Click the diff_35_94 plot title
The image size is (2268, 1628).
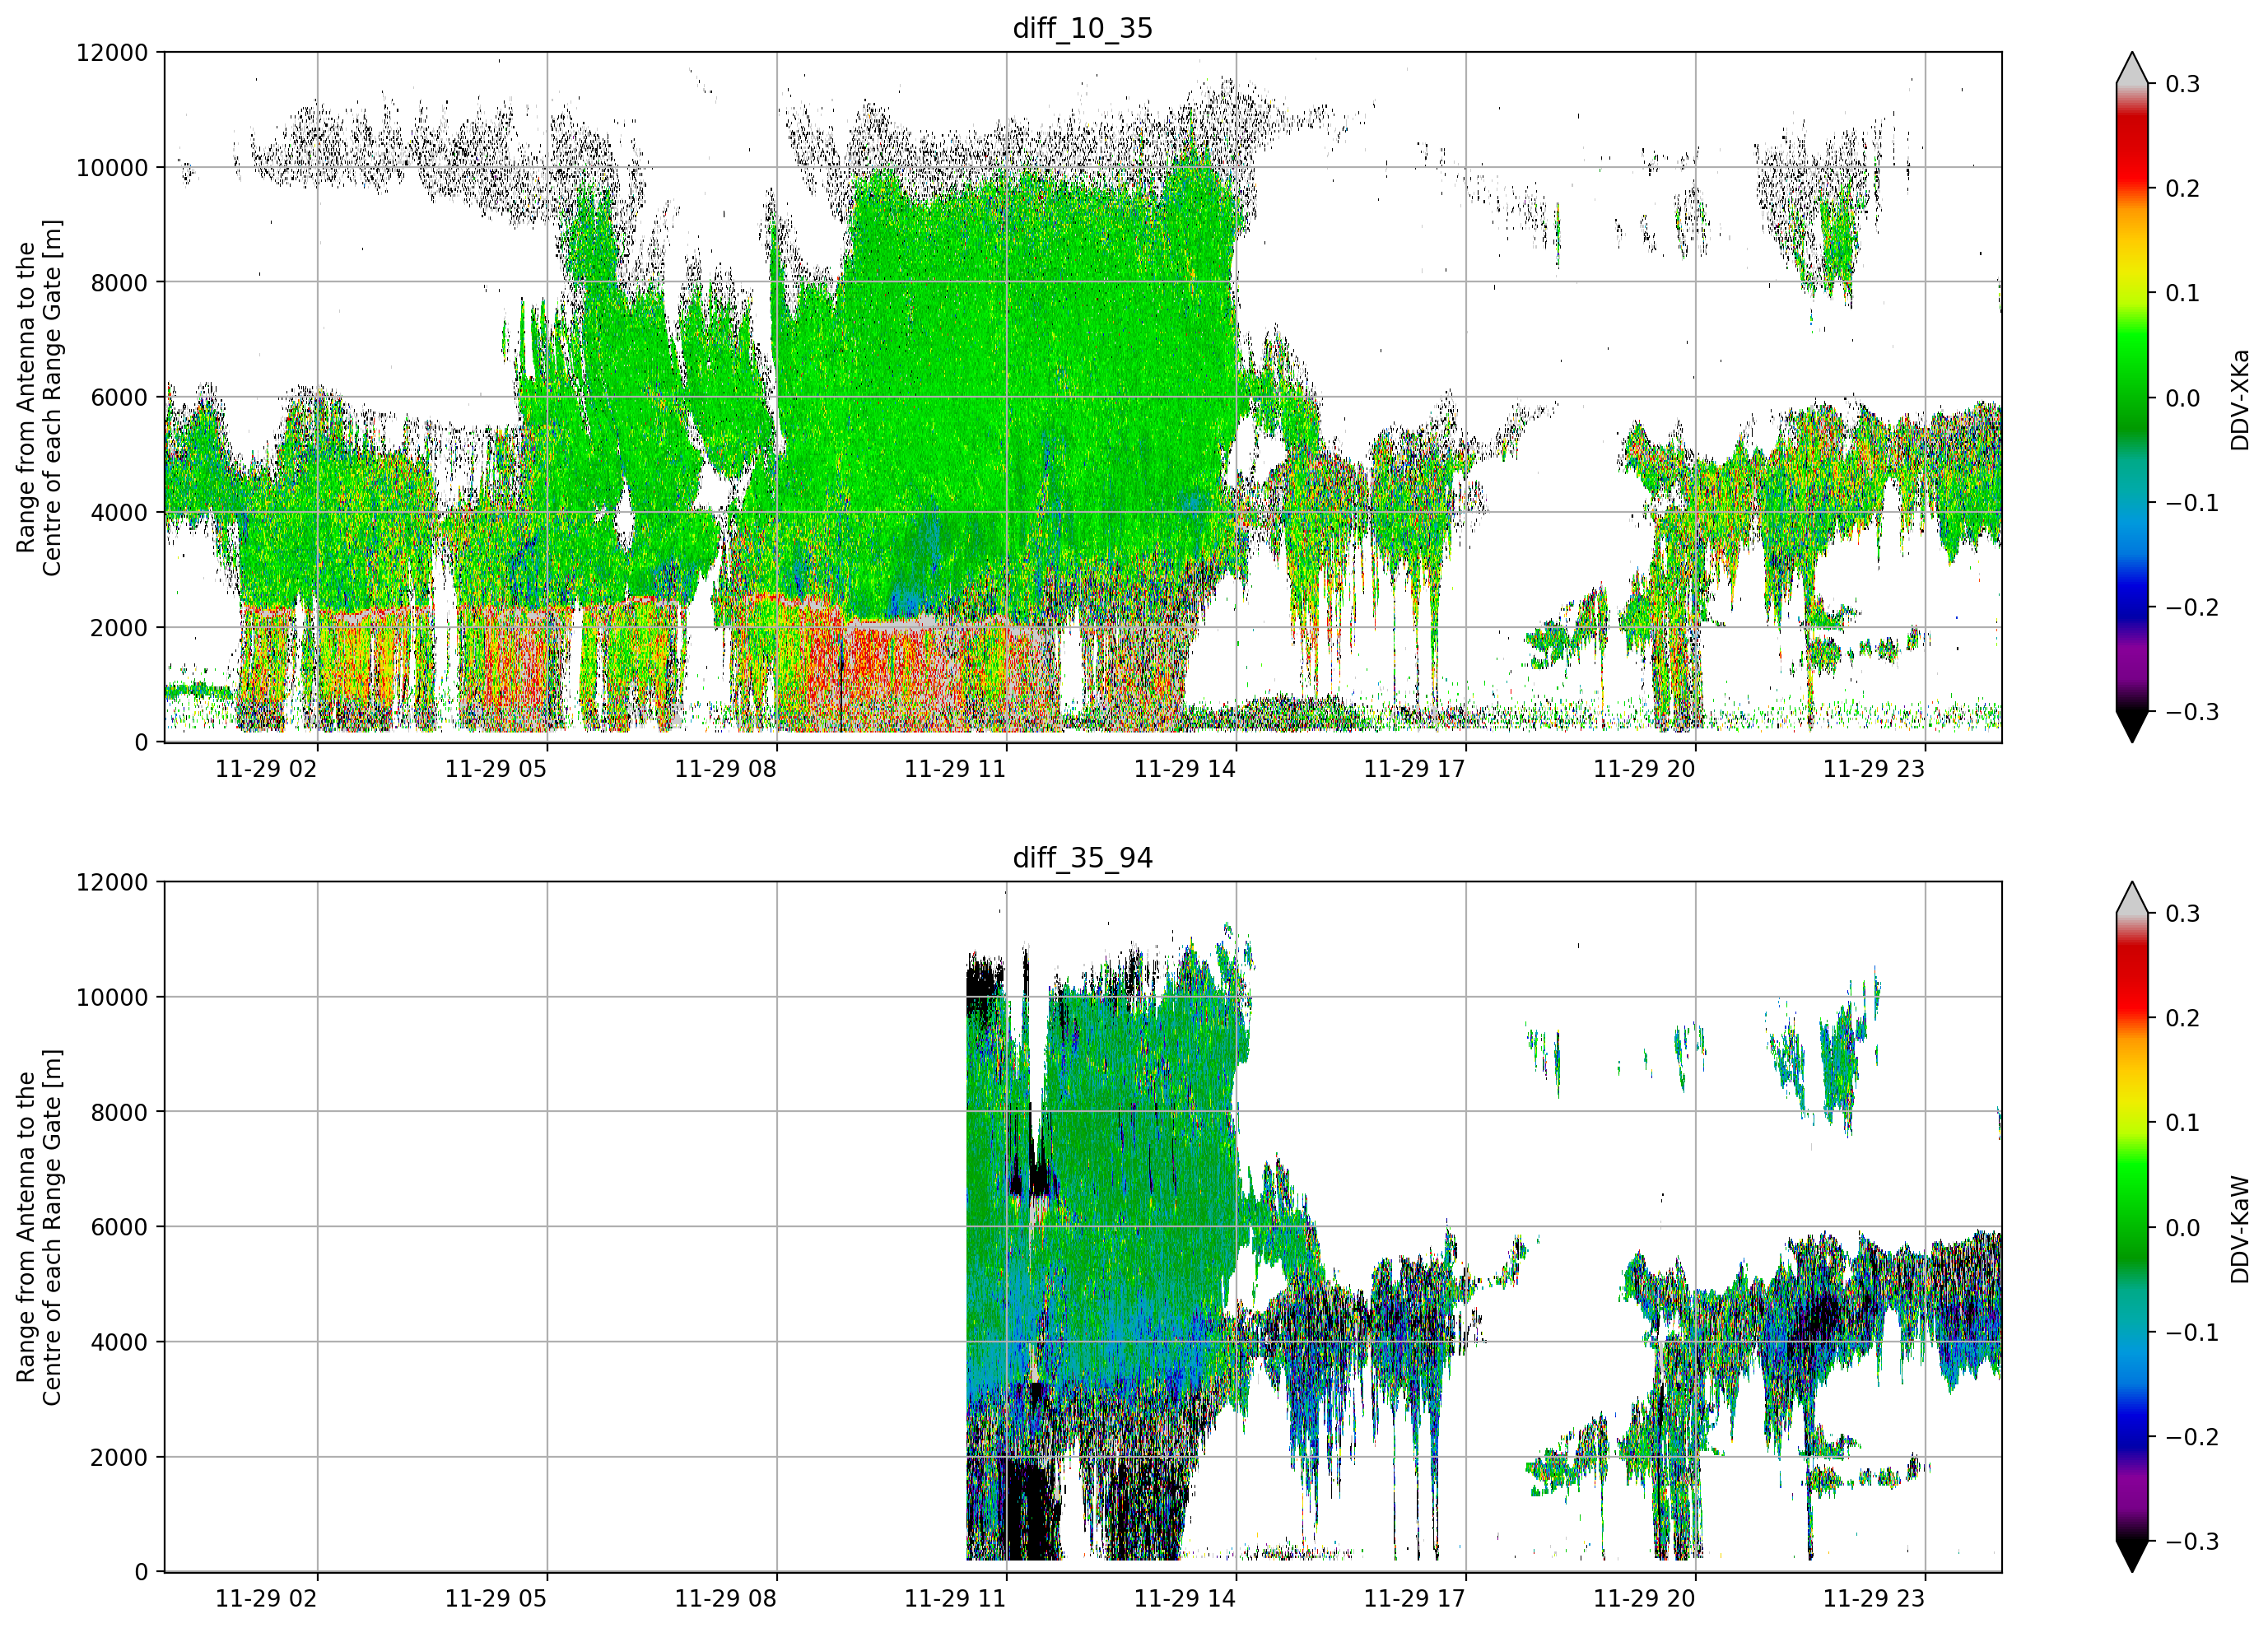[x=1083, y=858]
